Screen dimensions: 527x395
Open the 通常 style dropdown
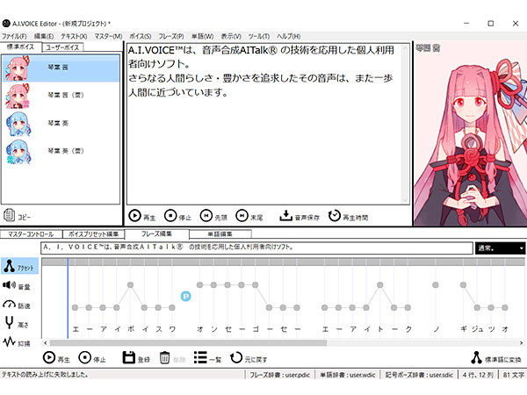[500, 248]
